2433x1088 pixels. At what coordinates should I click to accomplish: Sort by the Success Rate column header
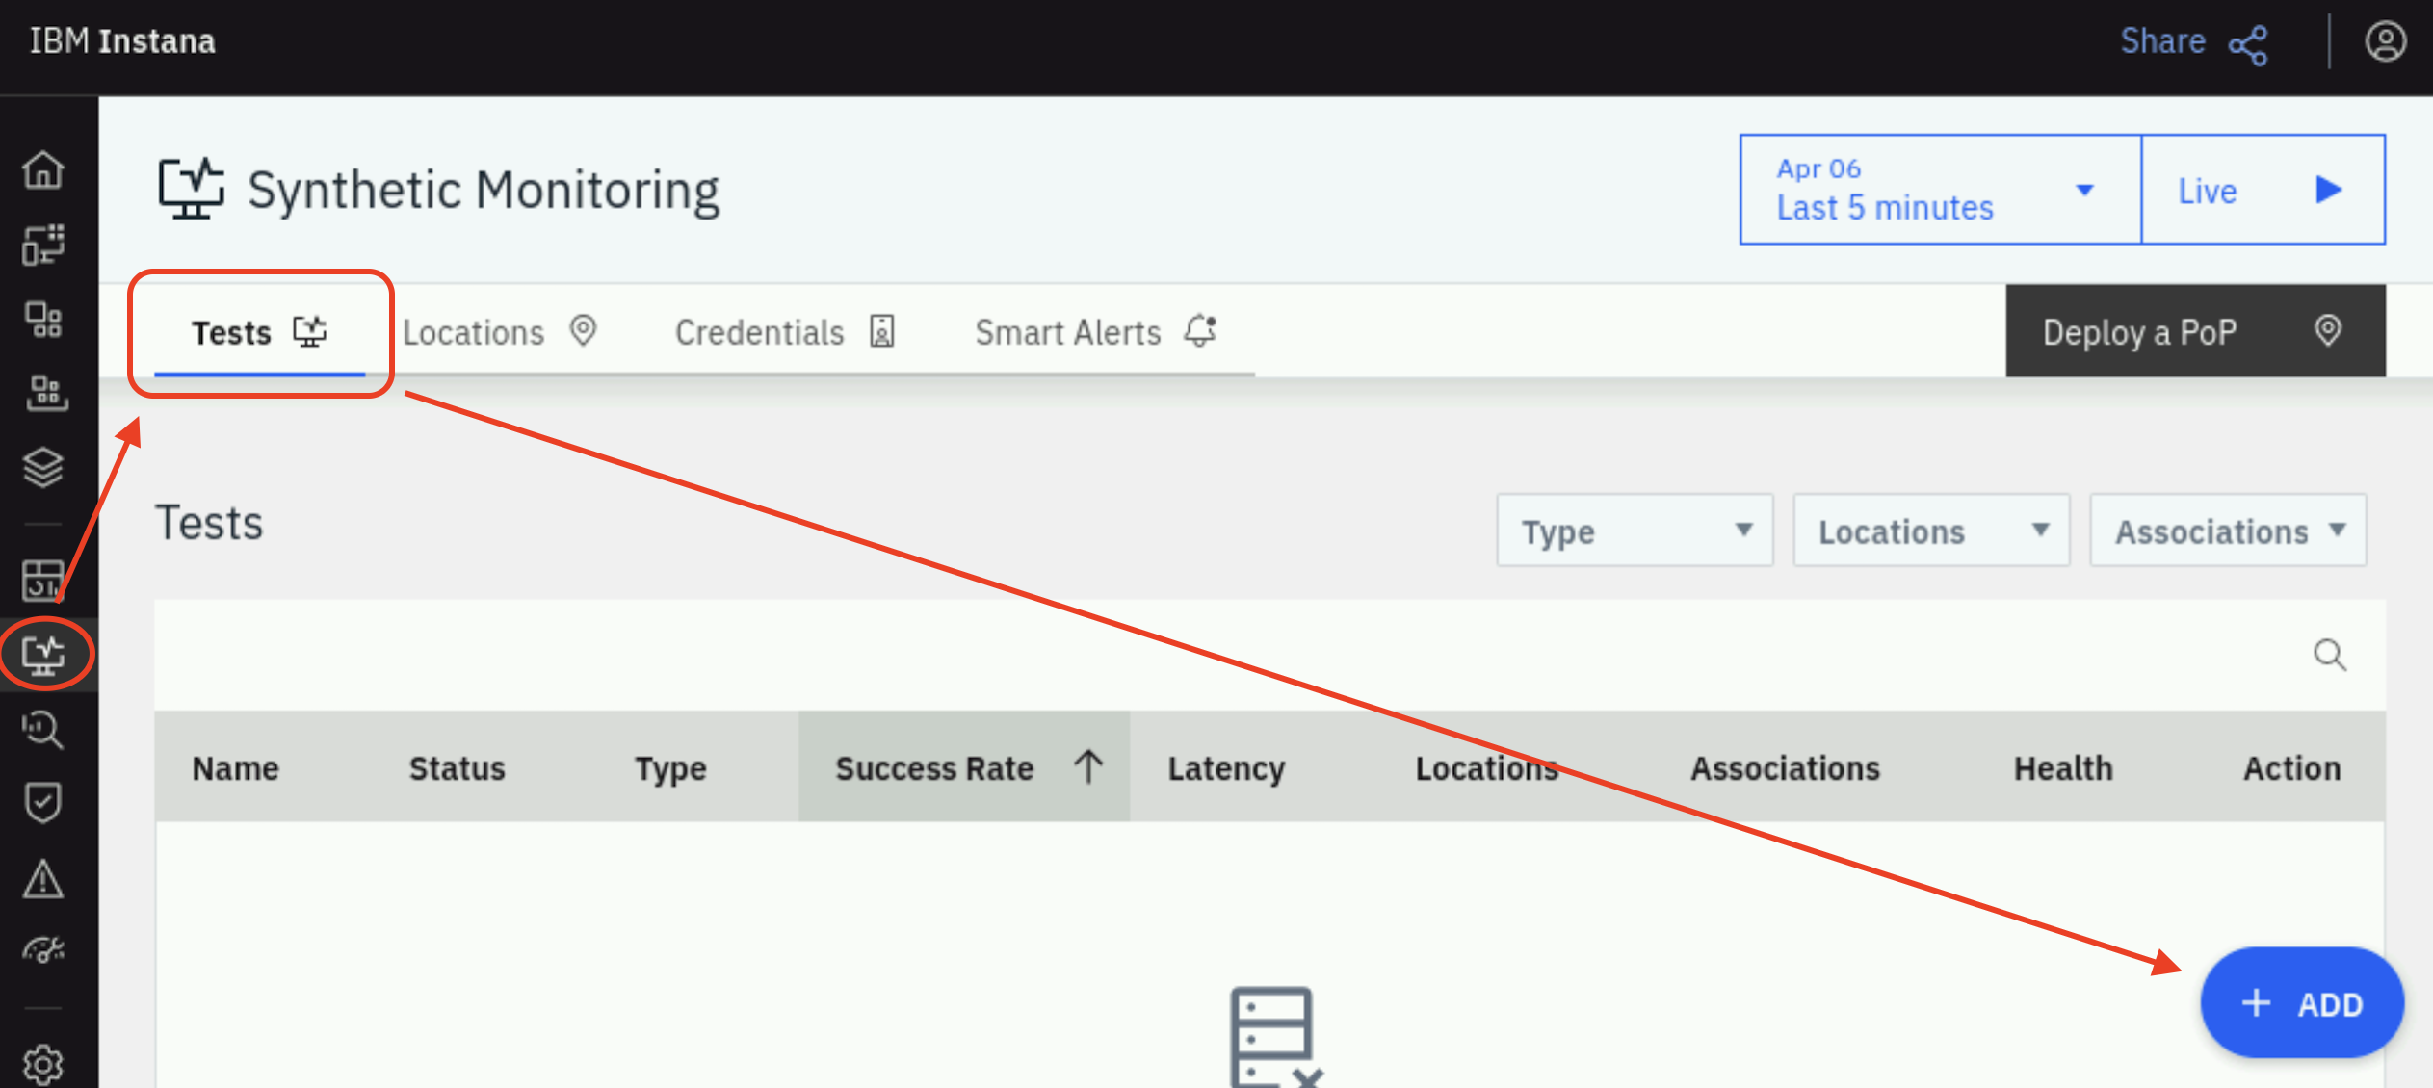point(963,767)
